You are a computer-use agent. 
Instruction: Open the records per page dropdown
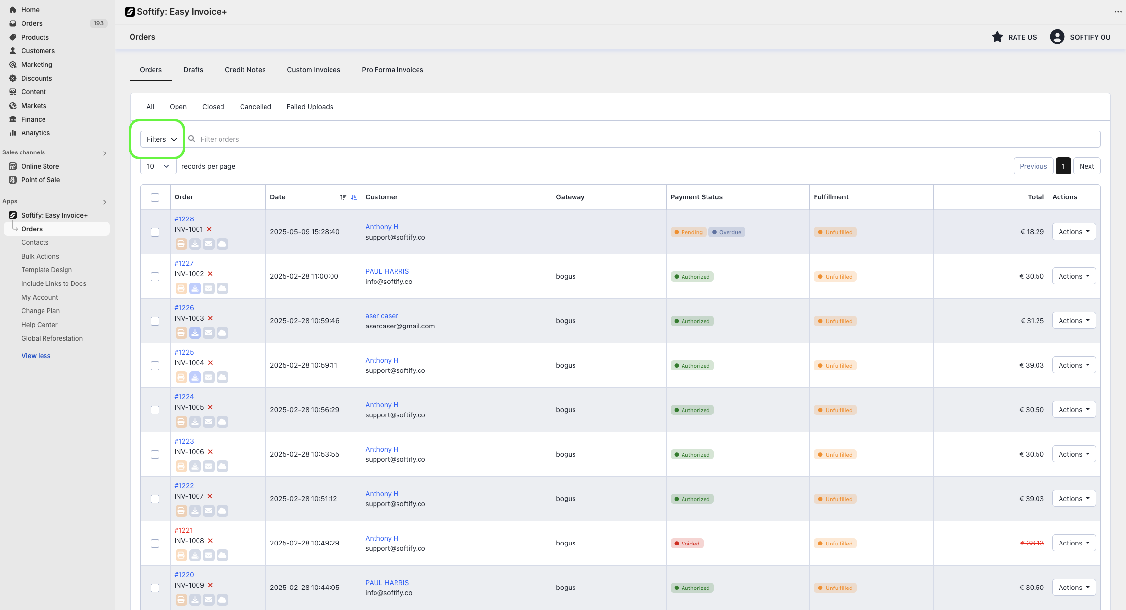[158, 166]
